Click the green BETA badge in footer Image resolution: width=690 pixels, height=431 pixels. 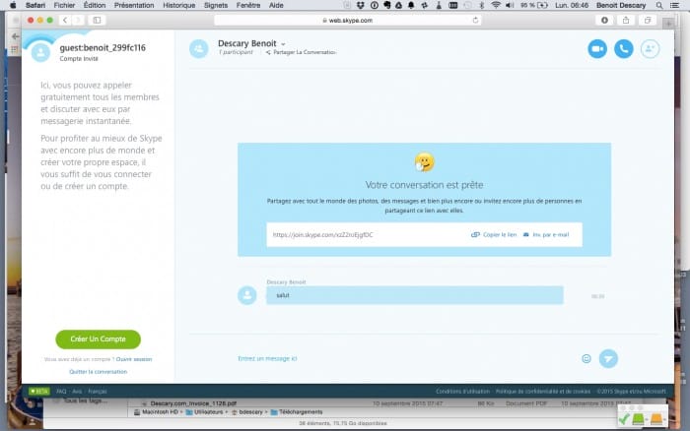point(39,391)
